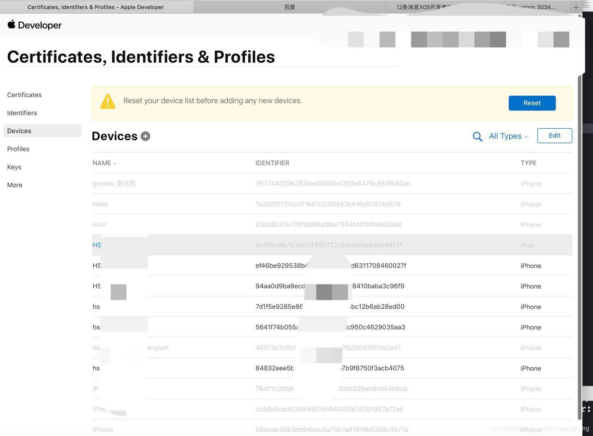Switch to the 百度 browser tab

289,7
